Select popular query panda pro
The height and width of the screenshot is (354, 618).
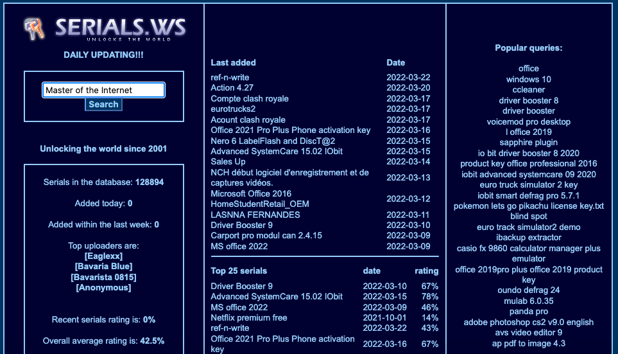tap(529, 312)
